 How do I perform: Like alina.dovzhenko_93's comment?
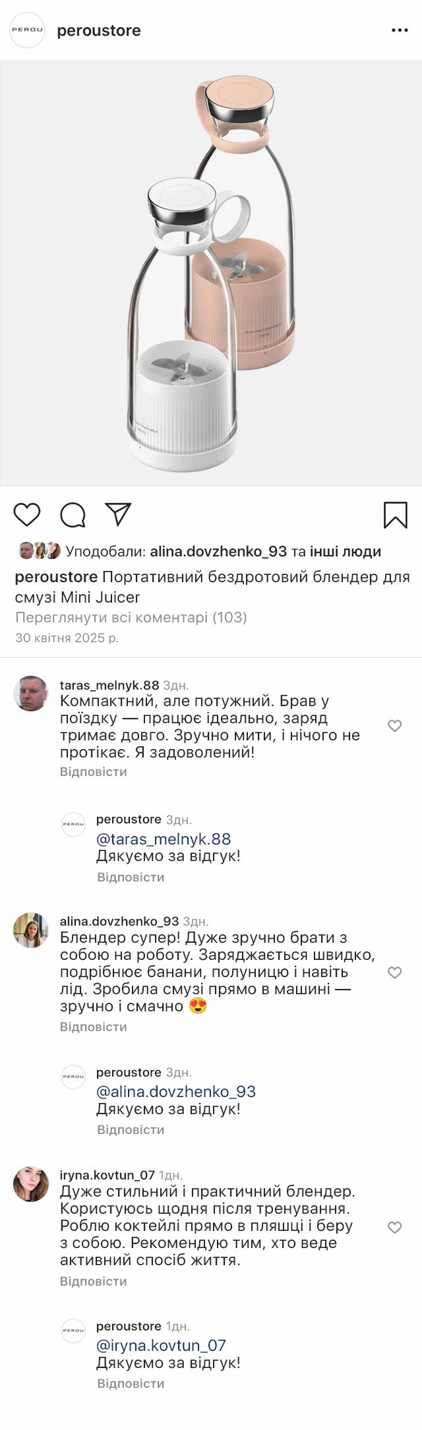394,972
